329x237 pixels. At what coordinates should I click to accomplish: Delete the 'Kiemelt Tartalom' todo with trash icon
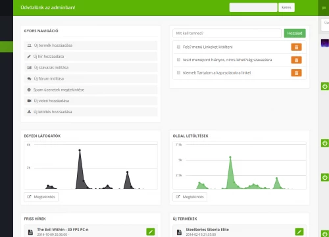[296, 73]
